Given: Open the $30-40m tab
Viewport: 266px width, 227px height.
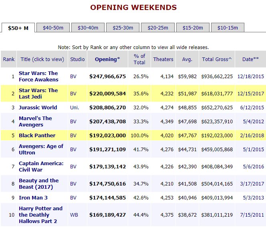Looking at the screenshot, I should point(88,28).
